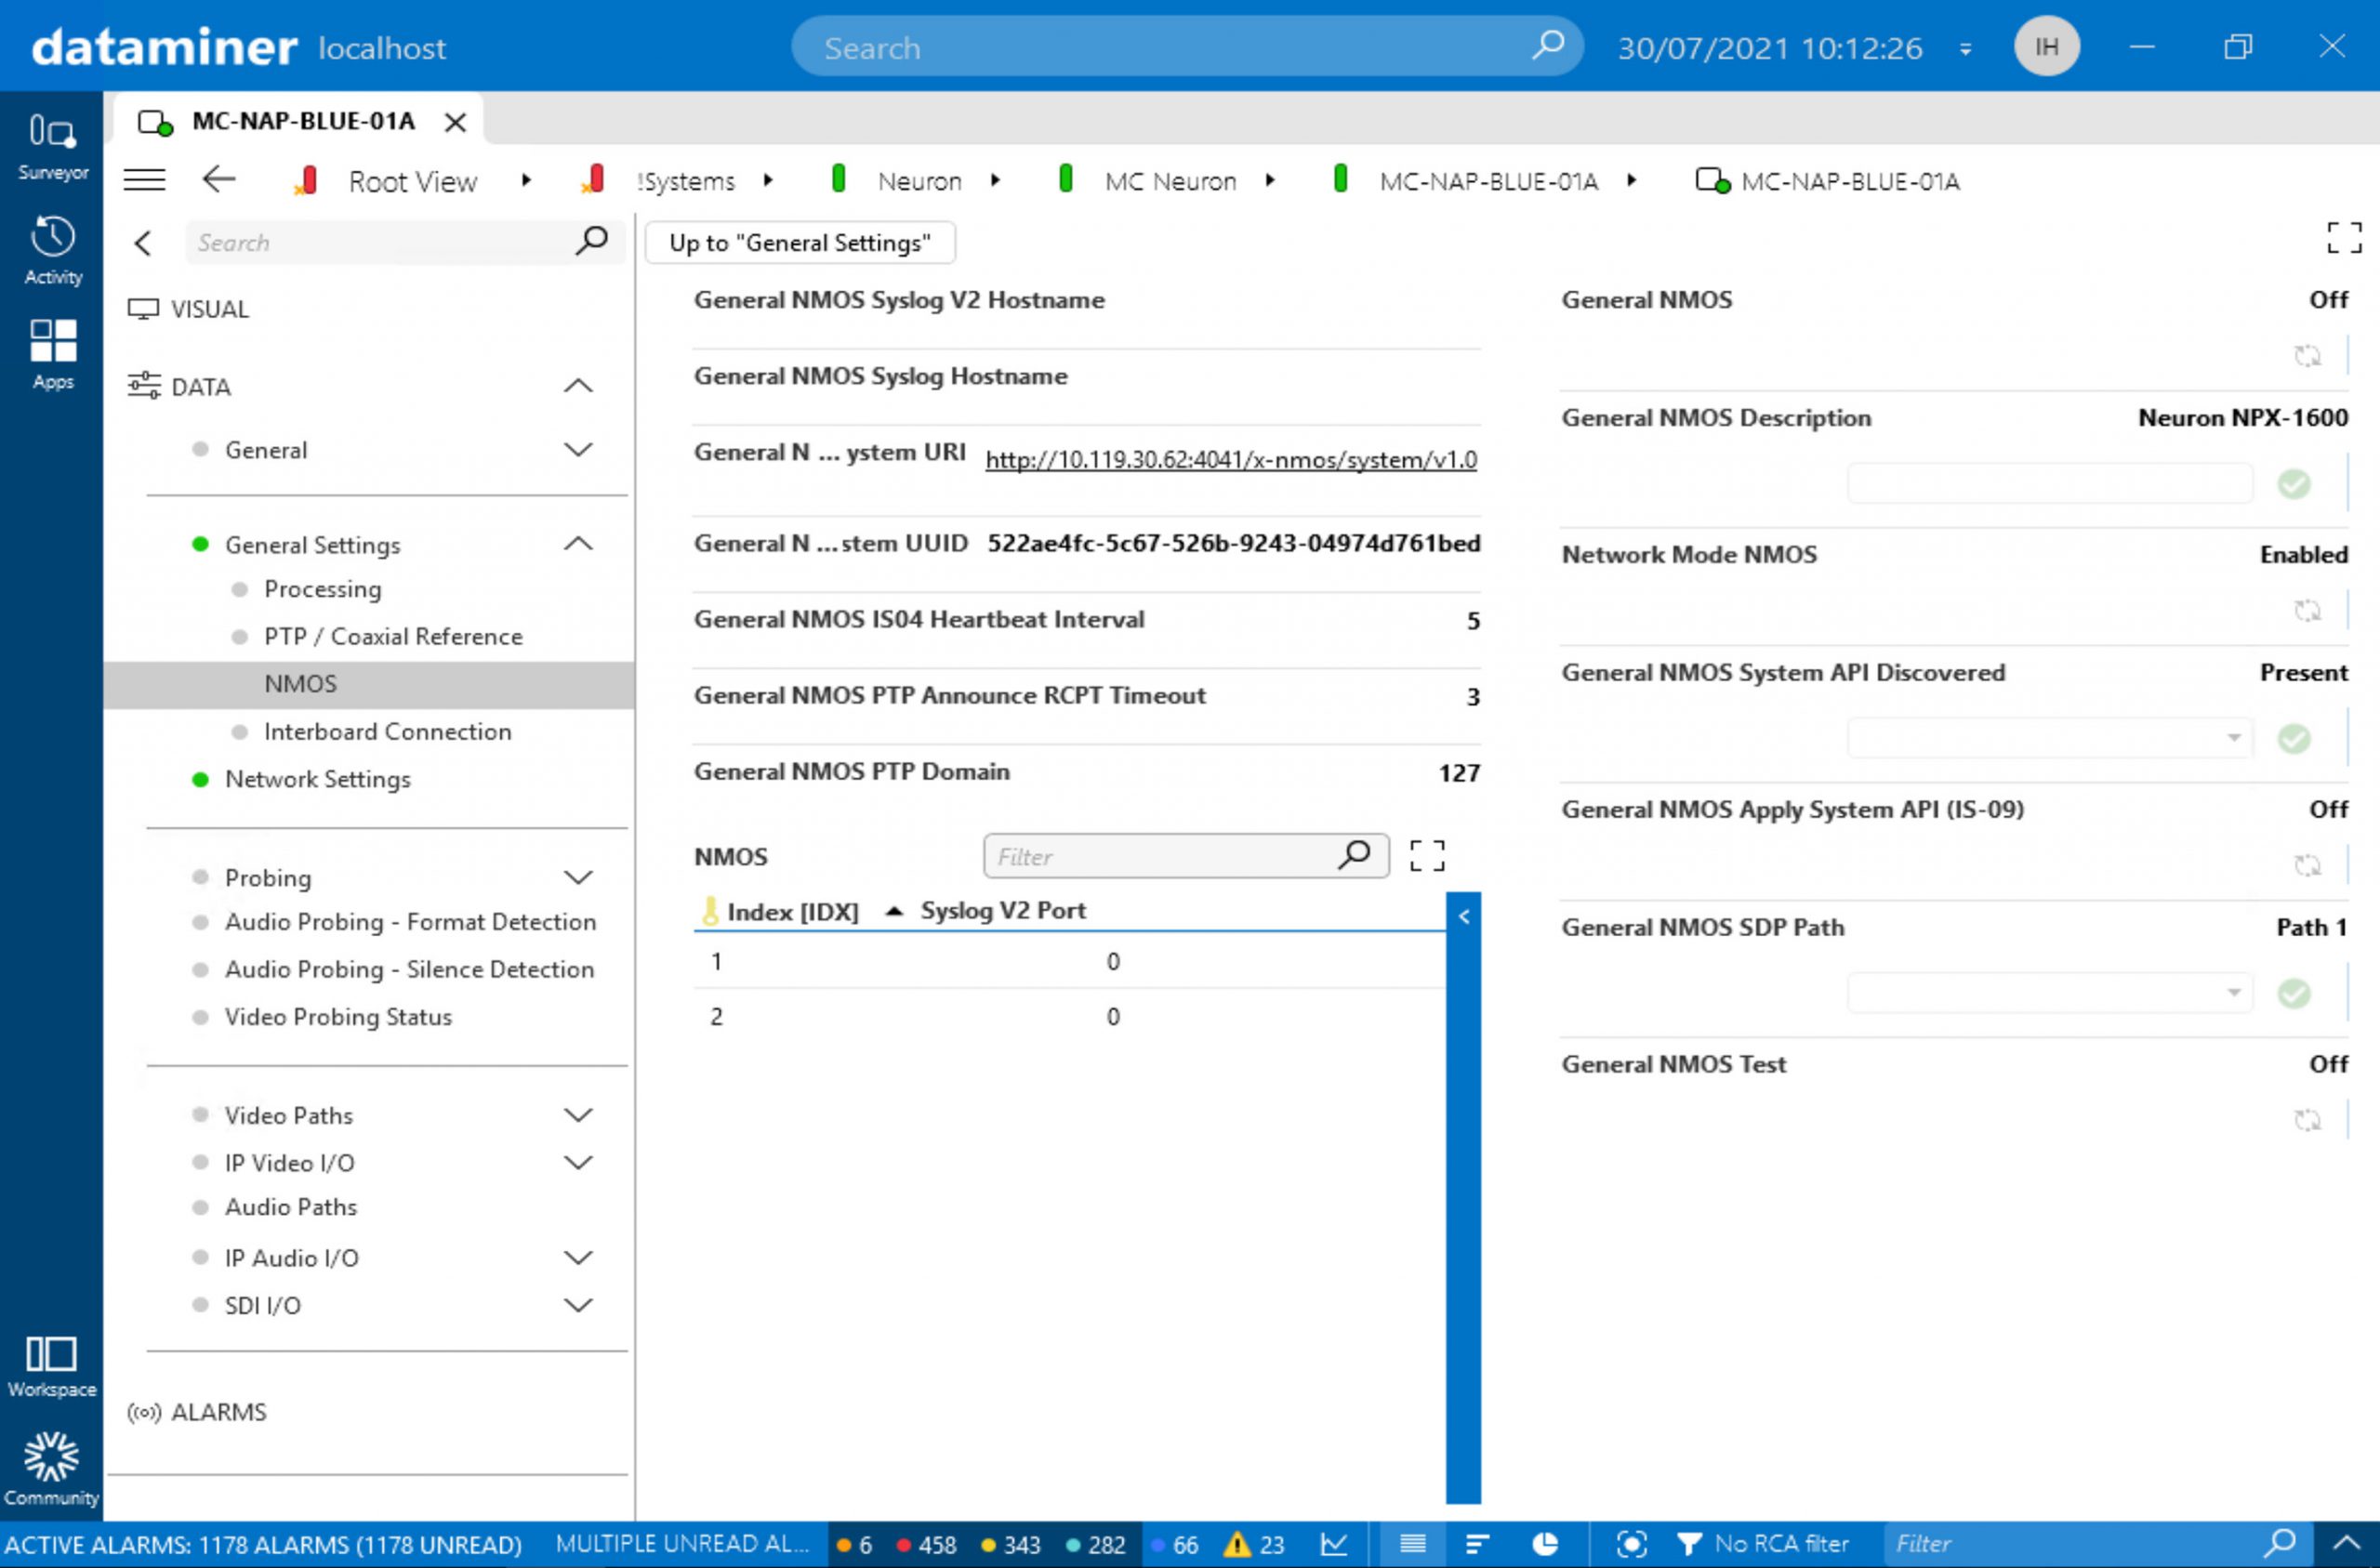This screenshot has width=2380, height=1568.
Task: Expand the IP Audio I/O node
Action: pos(578,1258)
